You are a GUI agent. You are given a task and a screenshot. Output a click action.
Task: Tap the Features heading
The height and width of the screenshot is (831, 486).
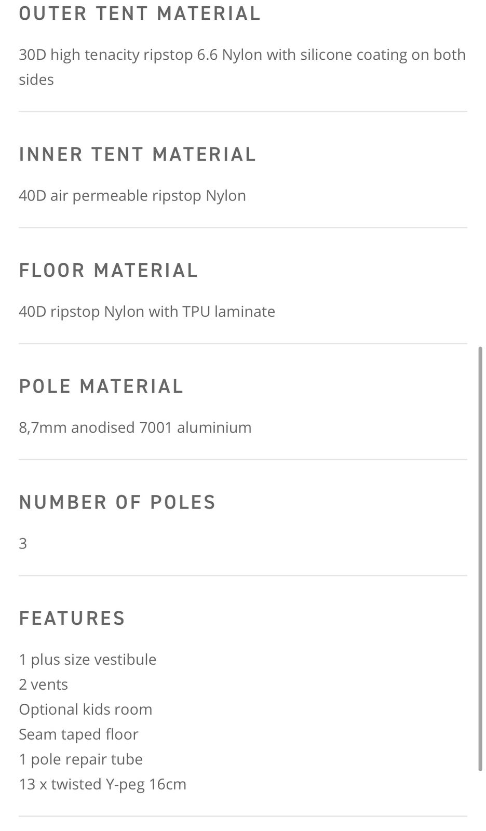72,618
